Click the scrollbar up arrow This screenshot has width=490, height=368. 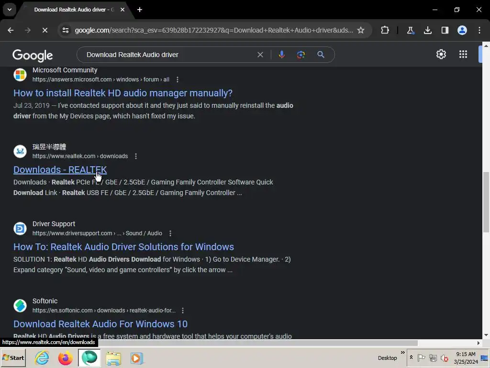pos(486,46)
